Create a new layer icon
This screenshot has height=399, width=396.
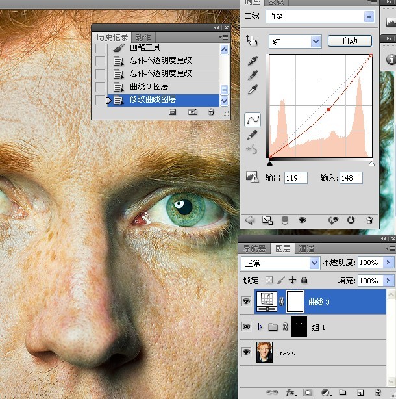click(360, 393)
